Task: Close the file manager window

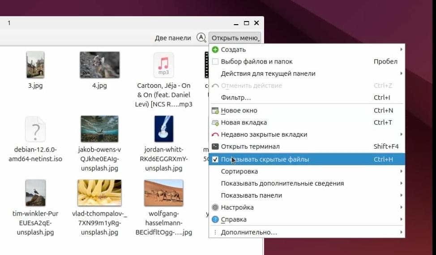Action: pyautogui.click(x=256, y=23)
